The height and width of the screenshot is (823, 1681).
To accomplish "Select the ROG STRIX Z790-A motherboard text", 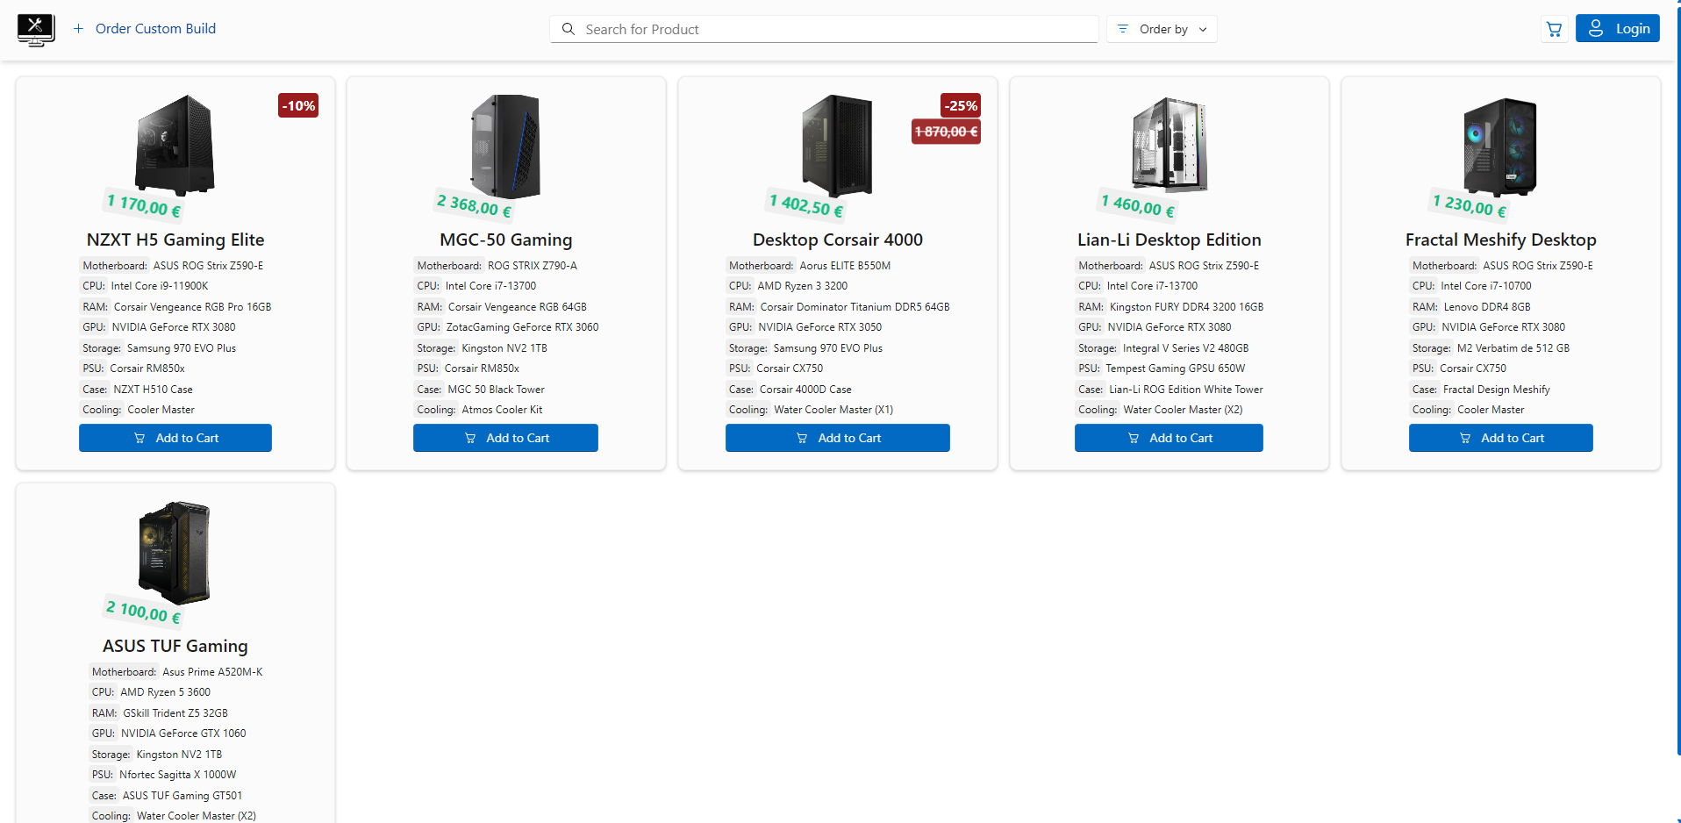I will [x=533, y=266].
